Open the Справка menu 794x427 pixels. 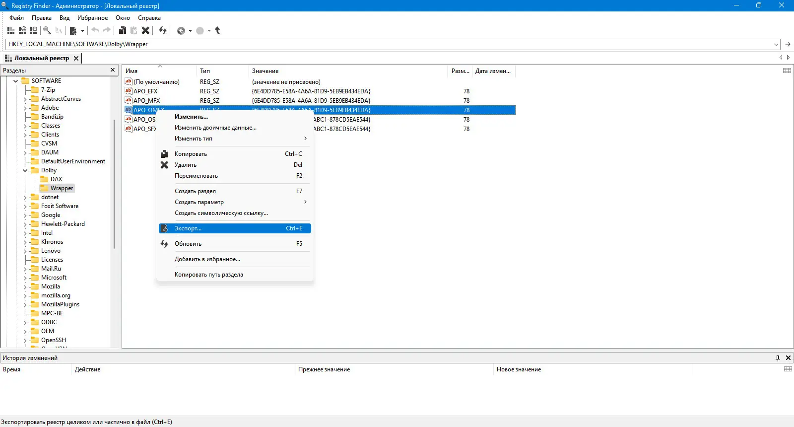(149, 18)
